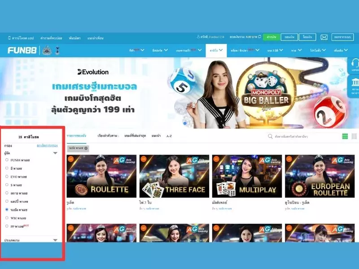Click the logout button at far right

point(342,37)
